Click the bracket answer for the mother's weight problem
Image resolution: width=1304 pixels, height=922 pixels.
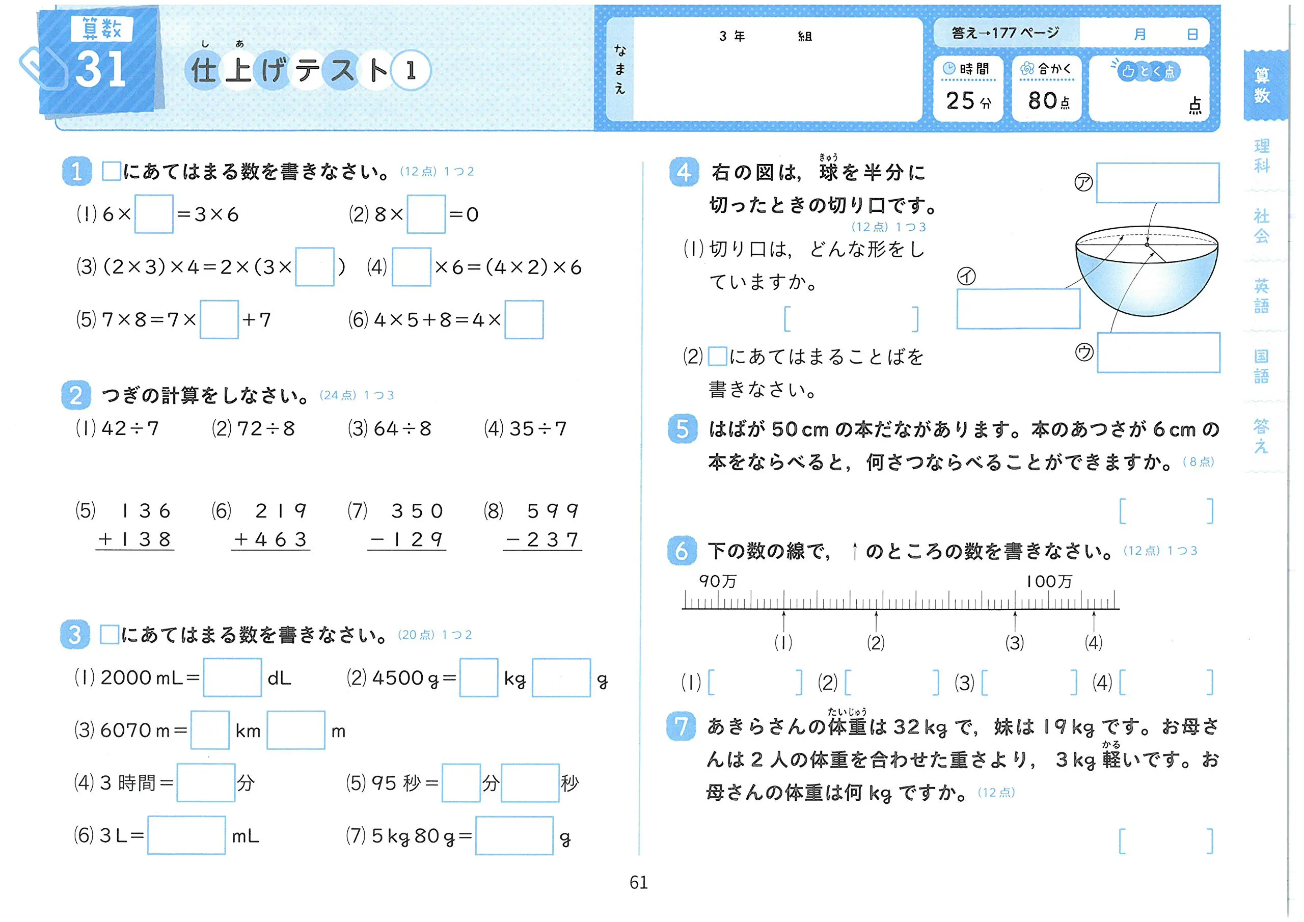click(1166, 841)
